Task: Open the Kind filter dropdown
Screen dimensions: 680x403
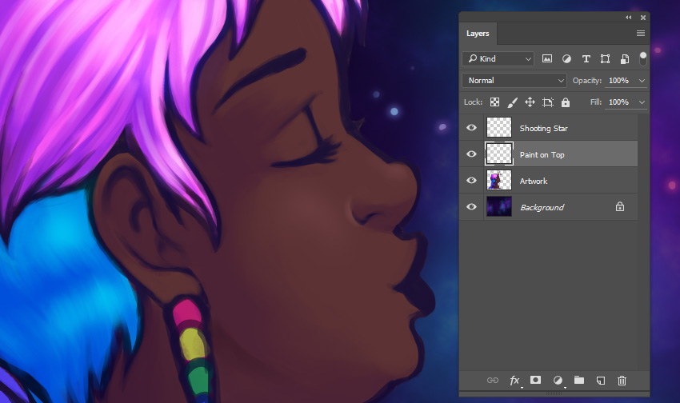Action: [x=498, y=58]
